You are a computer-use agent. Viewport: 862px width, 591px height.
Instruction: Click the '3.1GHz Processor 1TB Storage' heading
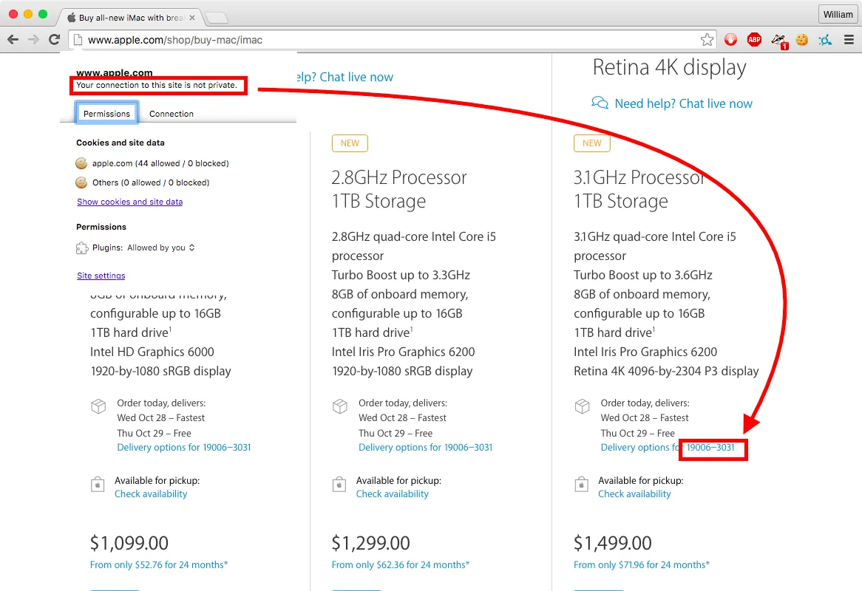(x=639, y=190)
